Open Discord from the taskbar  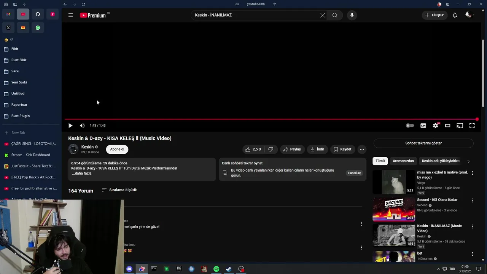[129, 269]
